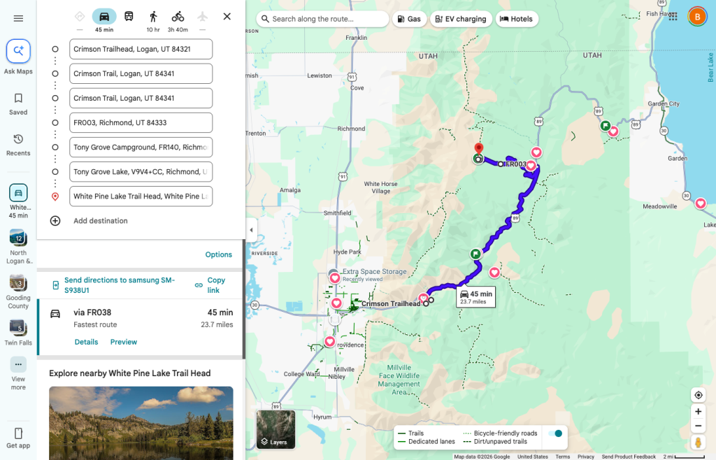Select Flights travel mode
The image size is (716, 460).
(x=202, y=17)
